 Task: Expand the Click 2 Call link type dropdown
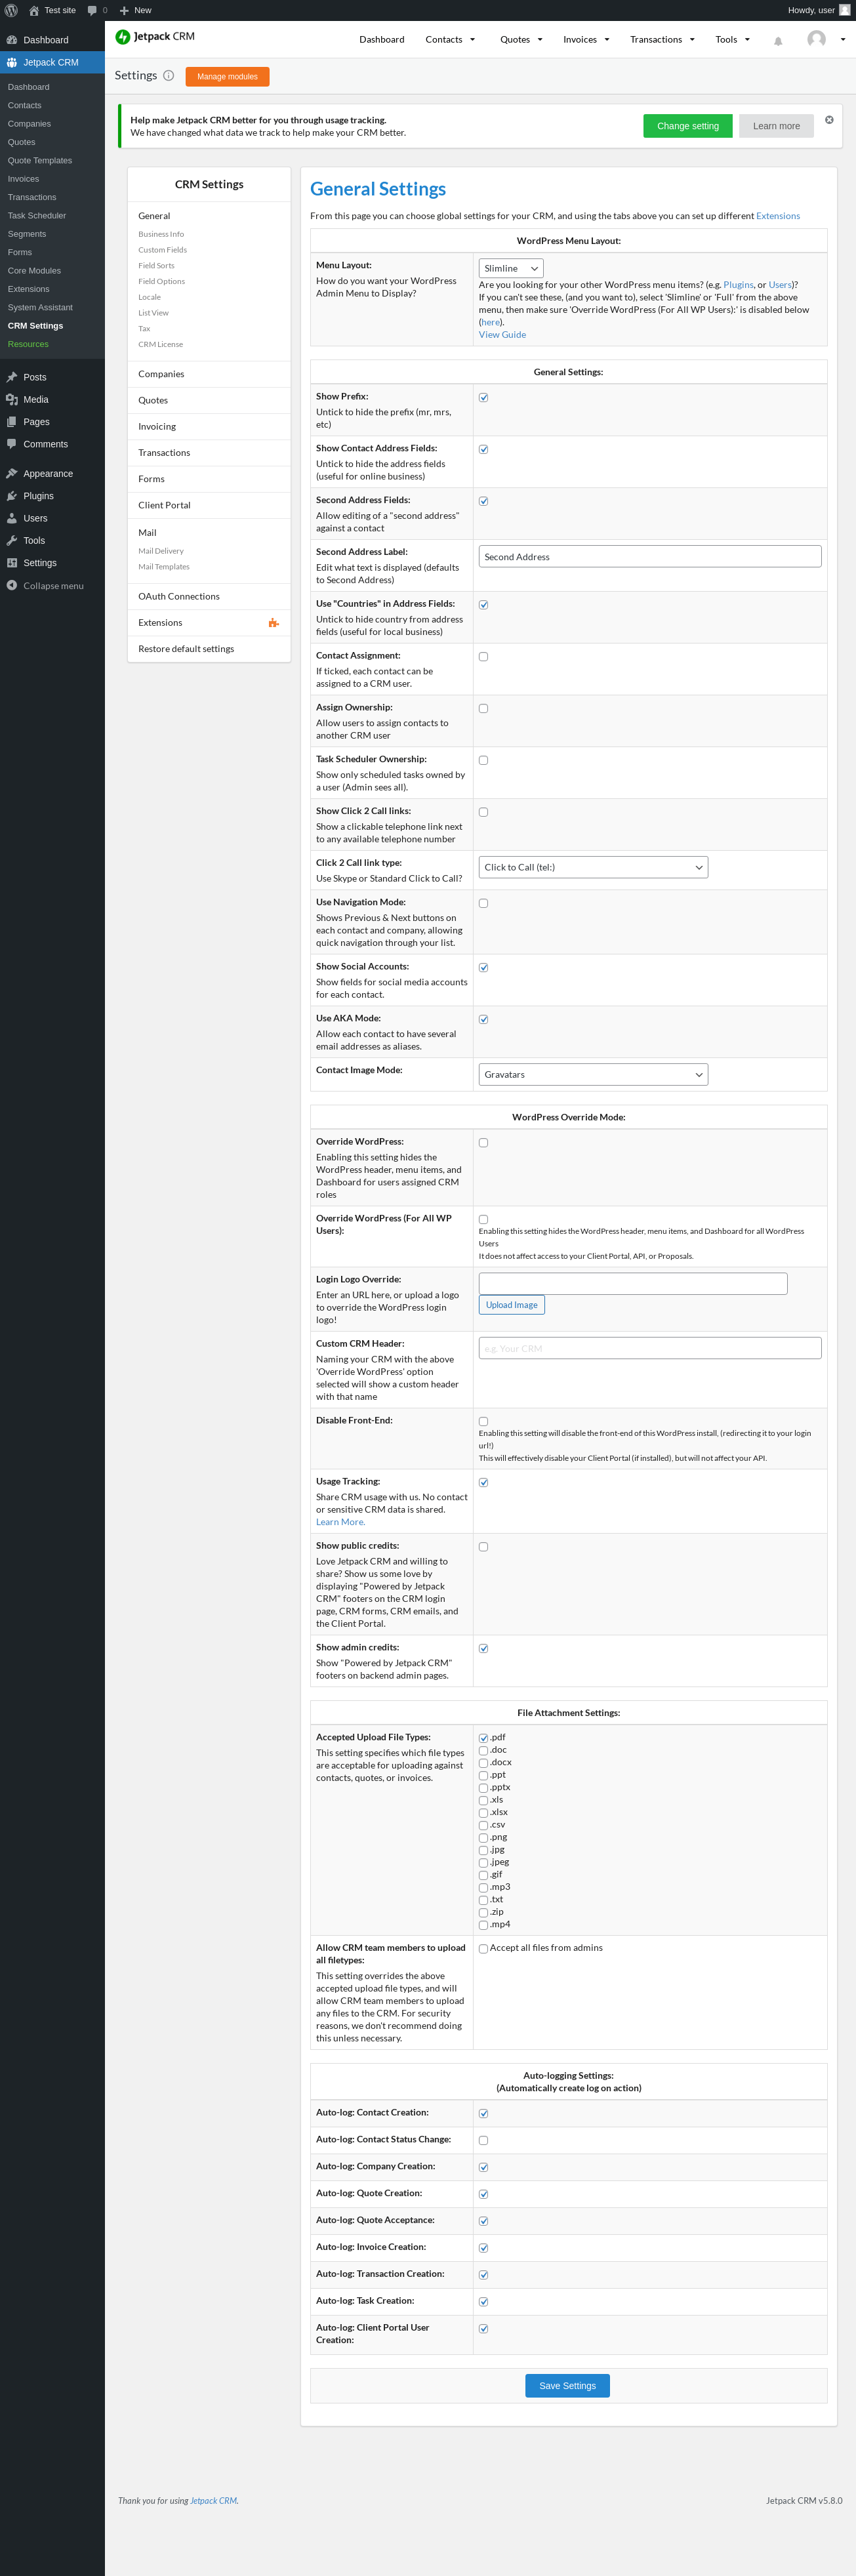pos(593,867)
